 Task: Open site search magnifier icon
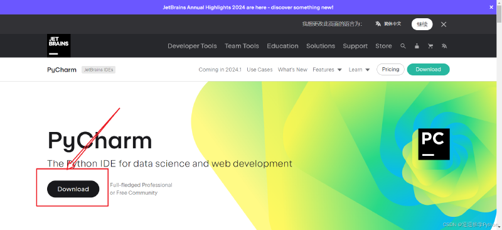pos(403,46)
